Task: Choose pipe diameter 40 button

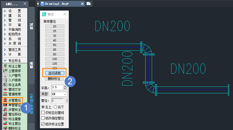Action: [x=55, y=40]
